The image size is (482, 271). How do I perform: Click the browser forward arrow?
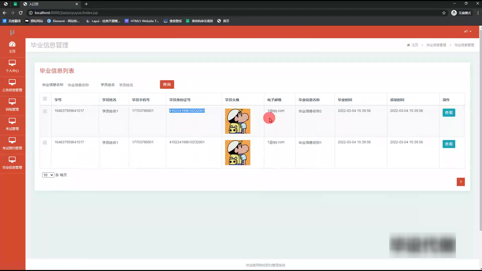[x=13, y=13]
